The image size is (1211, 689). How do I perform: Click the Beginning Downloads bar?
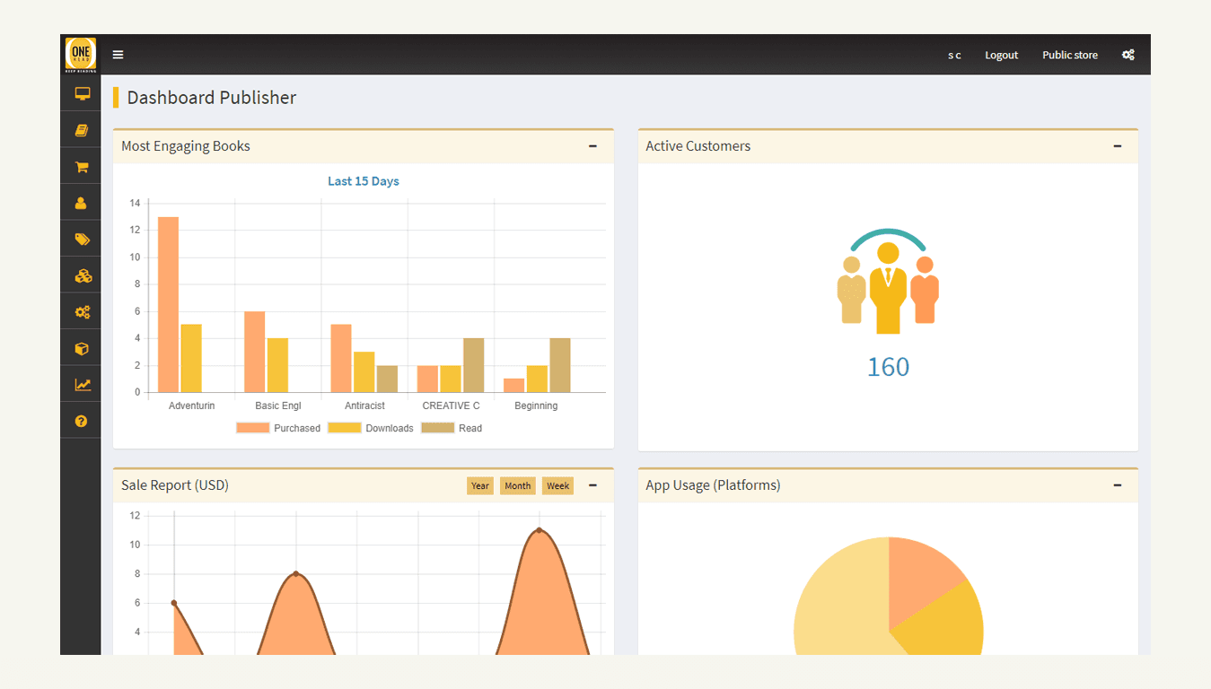537,379
